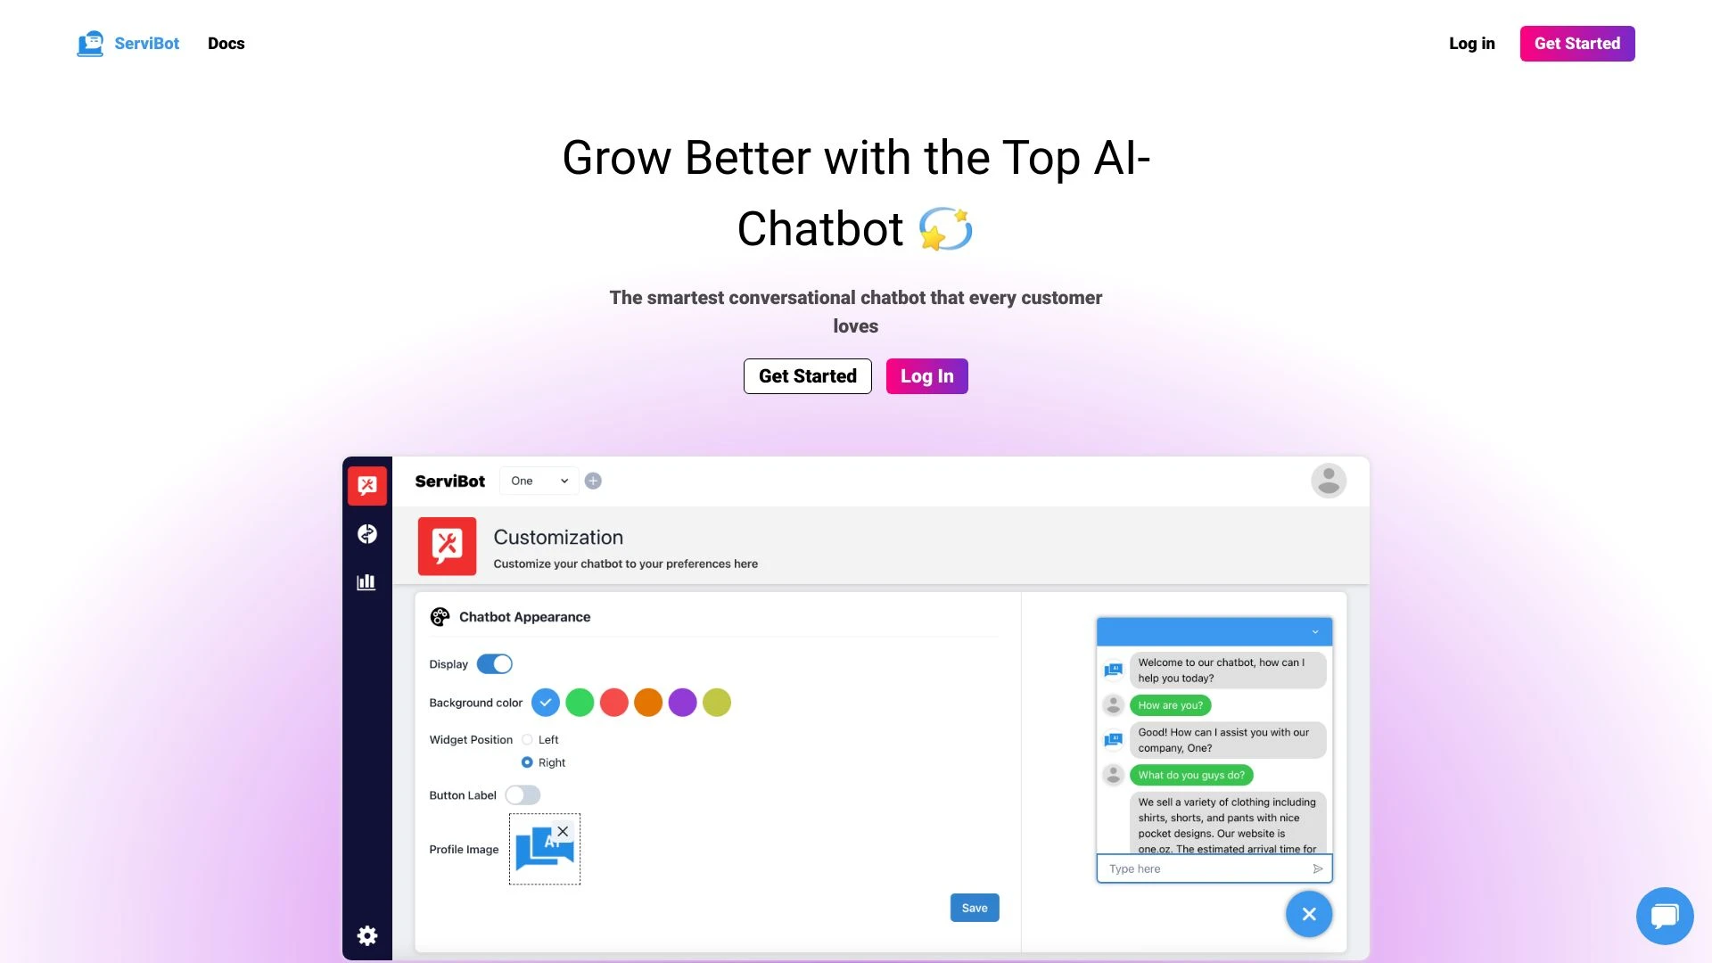1712x963 pixels.
Task: Click the Save button in customization panel
Action: (975, 907)
